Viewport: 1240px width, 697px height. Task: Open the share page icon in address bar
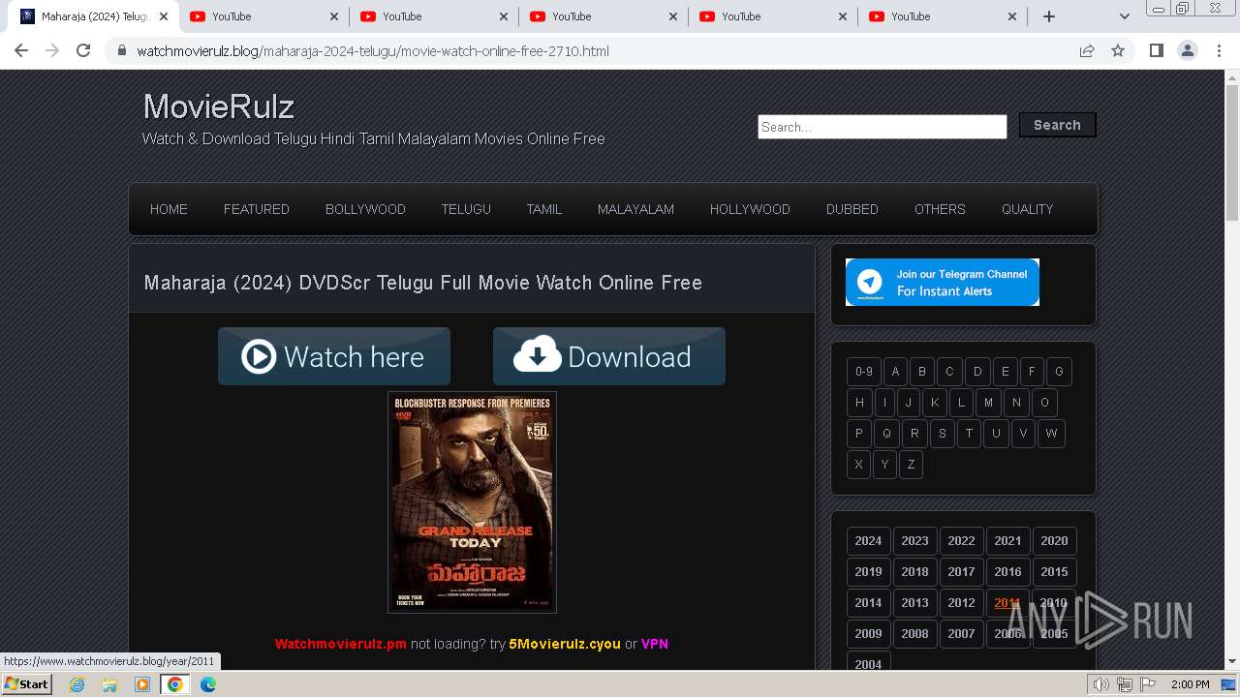(x=1087, y=50)
